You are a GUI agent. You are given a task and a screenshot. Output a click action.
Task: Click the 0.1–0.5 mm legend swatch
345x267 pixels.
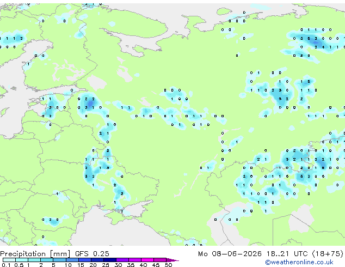click(9, 260)
